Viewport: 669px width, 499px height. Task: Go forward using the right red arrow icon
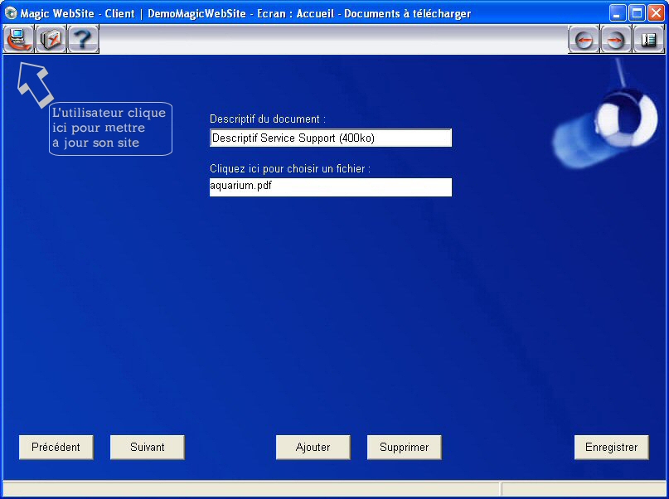pyautogui.click(x=616, y=40)
